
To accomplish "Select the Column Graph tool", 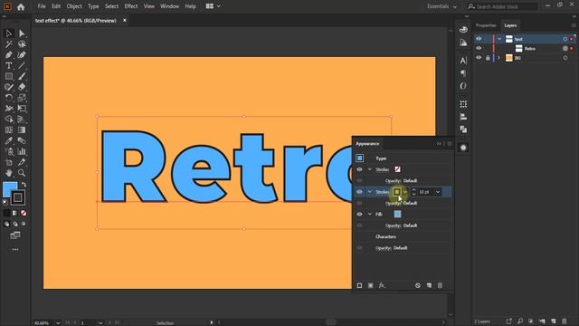I will (x=22, y=151).
